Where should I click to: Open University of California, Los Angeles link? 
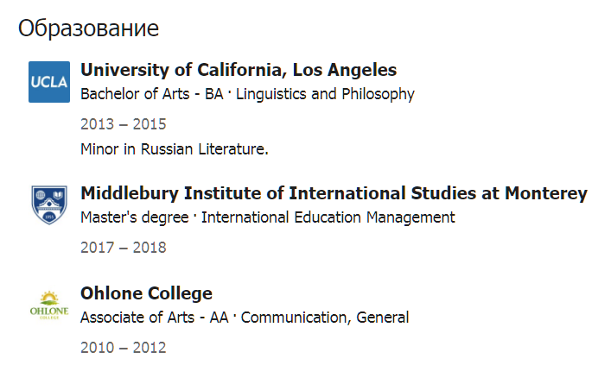tap(239, 70)
